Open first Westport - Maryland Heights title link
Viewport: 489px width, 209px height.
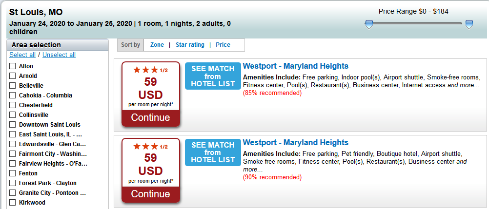point(296,66)
